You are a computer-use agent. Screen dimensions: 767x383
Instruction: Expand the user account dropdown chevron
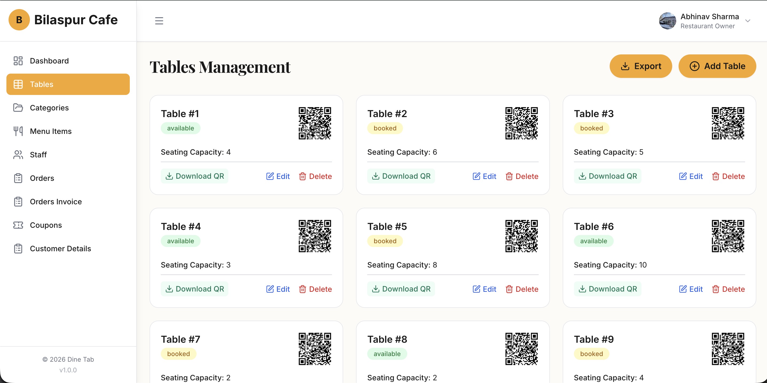click(x=747, y=21)
